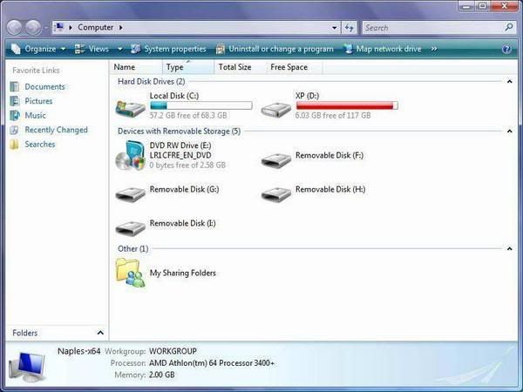Click the Hard Disk Drives (2) header
The height and width of the screenshot is (392, 523).
point(152,81)
